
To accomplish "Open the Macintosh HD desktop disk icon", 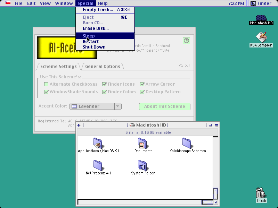I will coord(261,18).
